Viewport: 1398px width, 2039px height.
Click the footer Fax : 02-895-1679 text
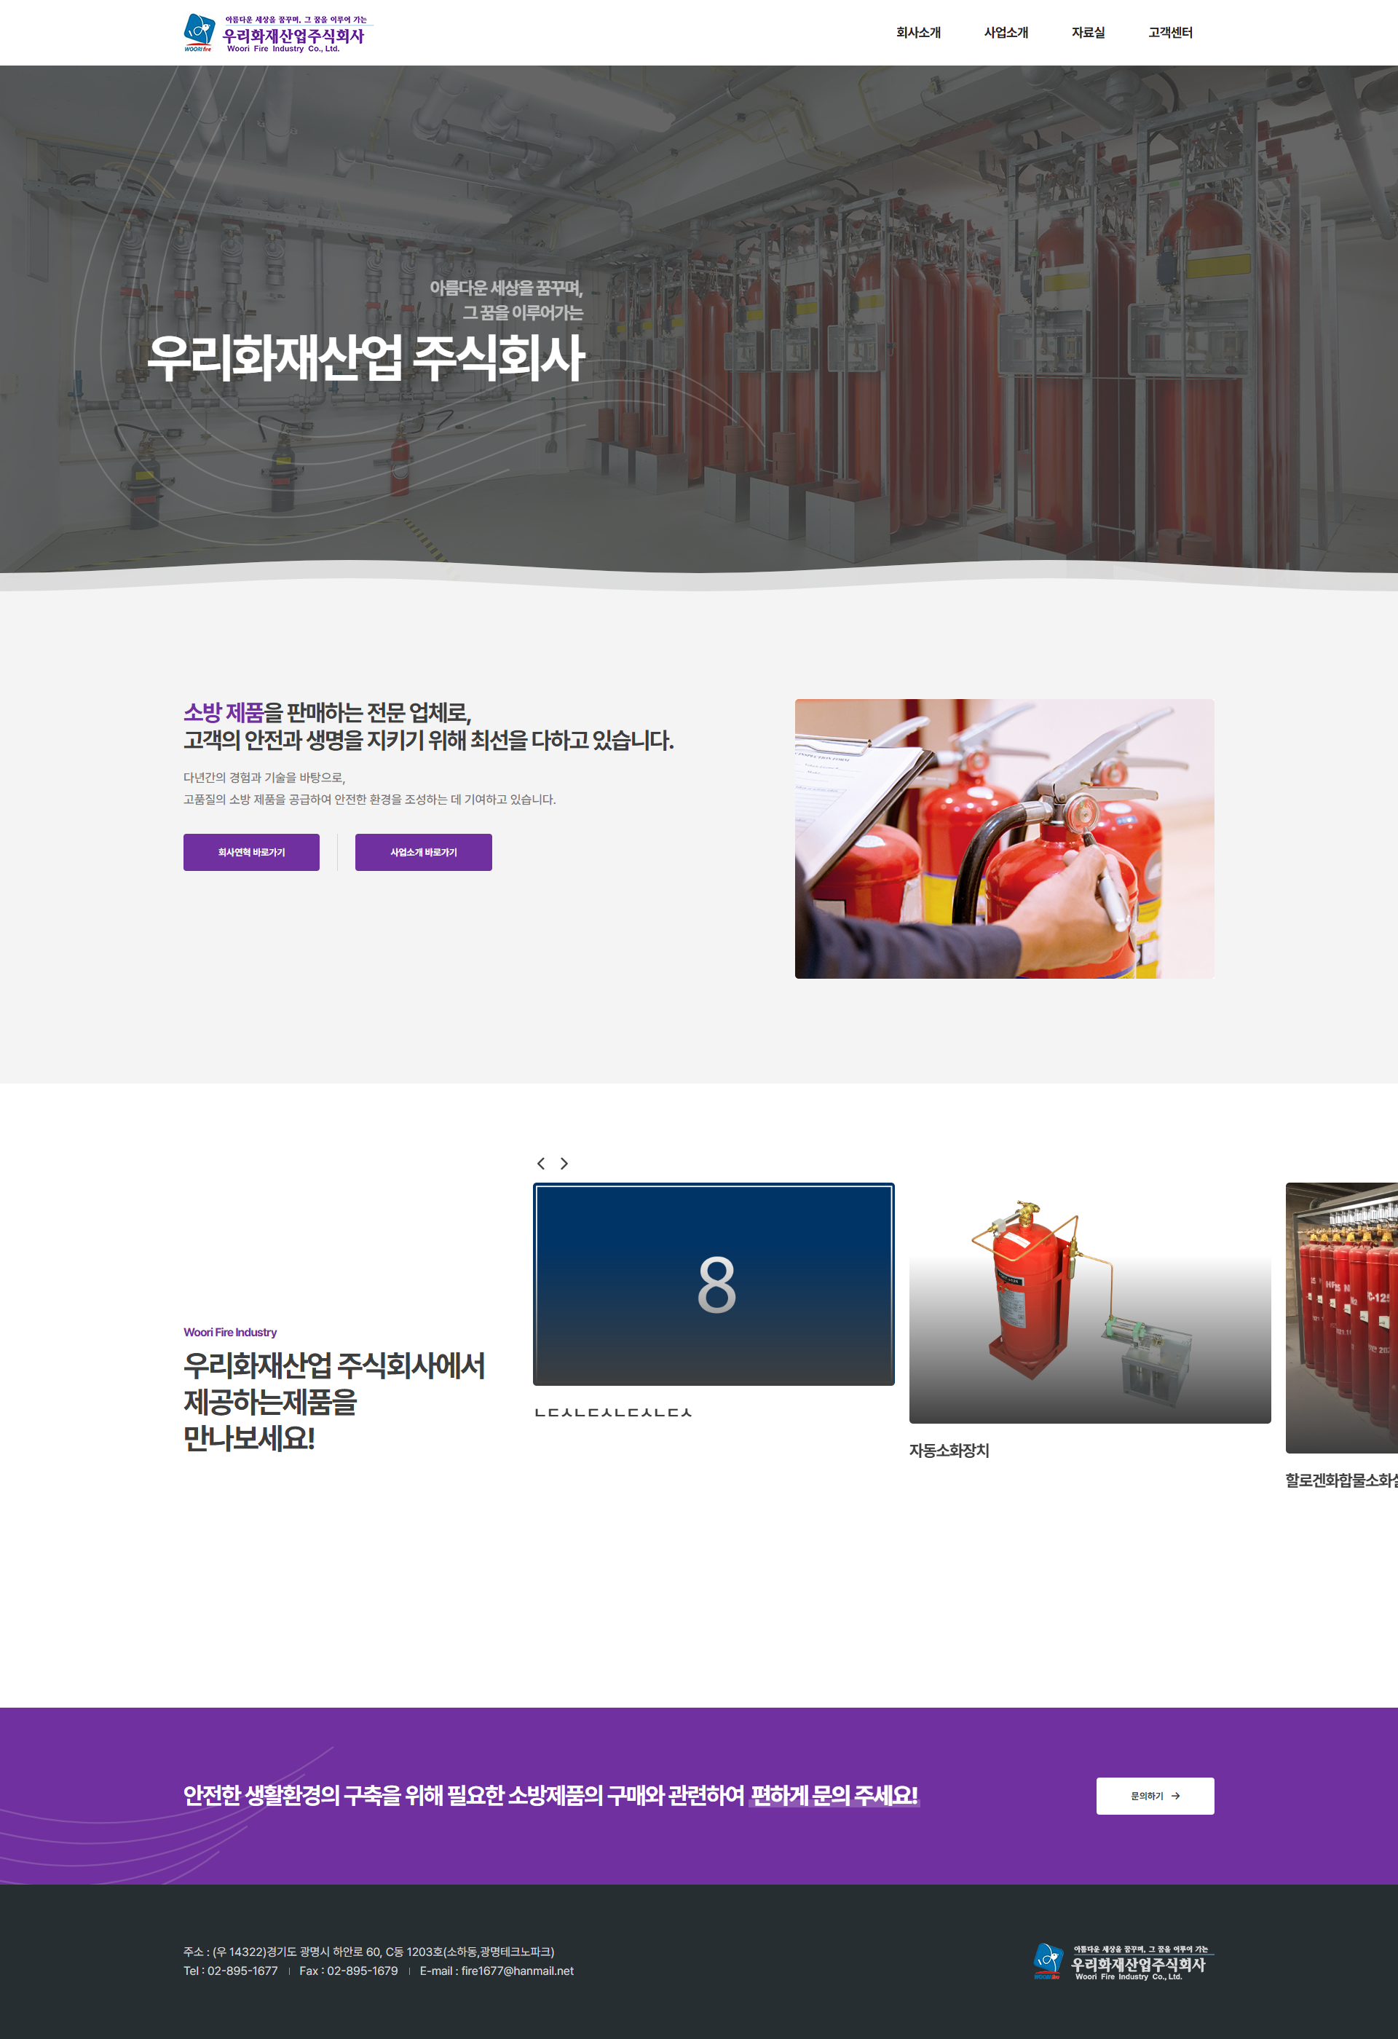pyautogui.click(x=348, y=1971)
